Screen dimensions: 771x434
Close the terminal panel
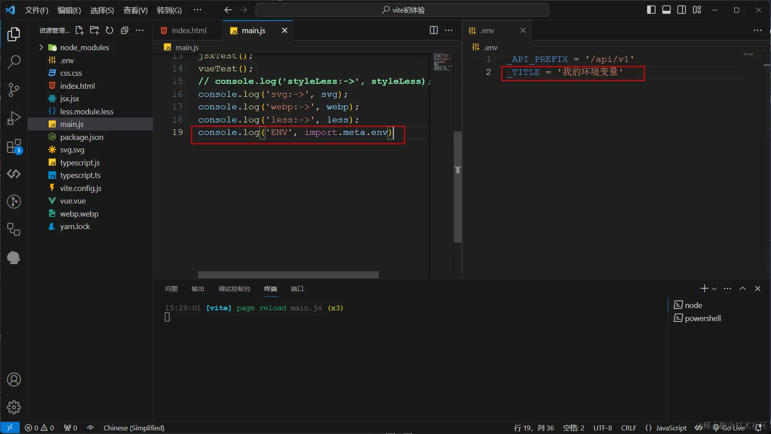758,288
